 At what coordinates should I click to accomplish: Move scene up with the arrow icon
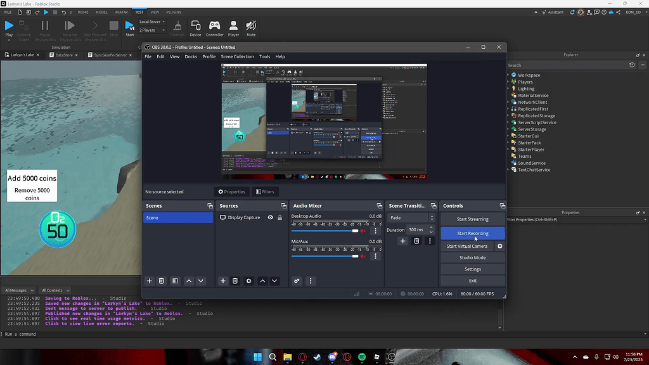click(x=189, y=281)
